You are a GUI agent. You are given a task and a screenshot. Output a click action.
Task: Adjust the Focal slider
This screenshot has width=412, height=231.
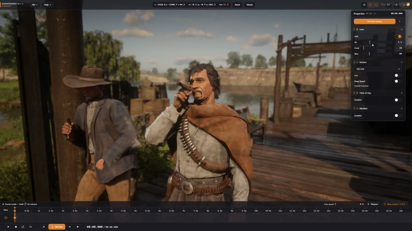point(377,48)
